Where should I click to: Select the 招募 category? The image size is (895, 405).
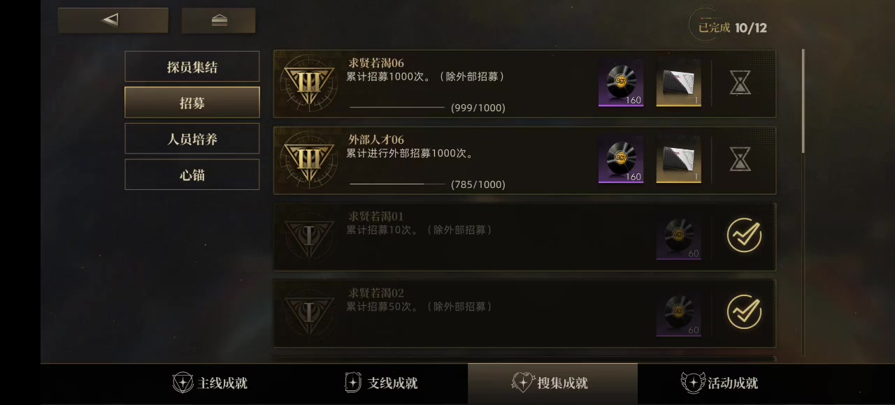point(192,103)
